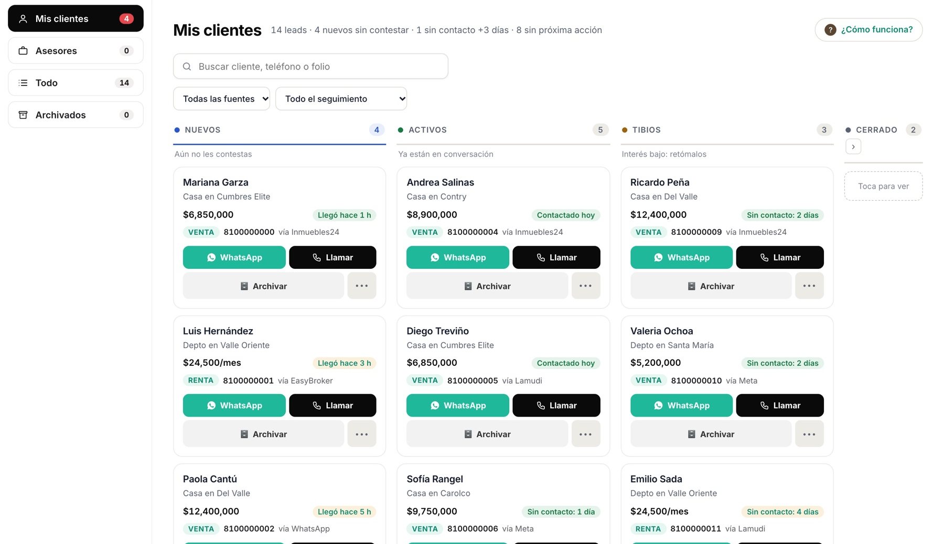Viewport: 944px width, 544px height.
Task: Call Luis Hernández using Llamar
Action: point(332,406)
